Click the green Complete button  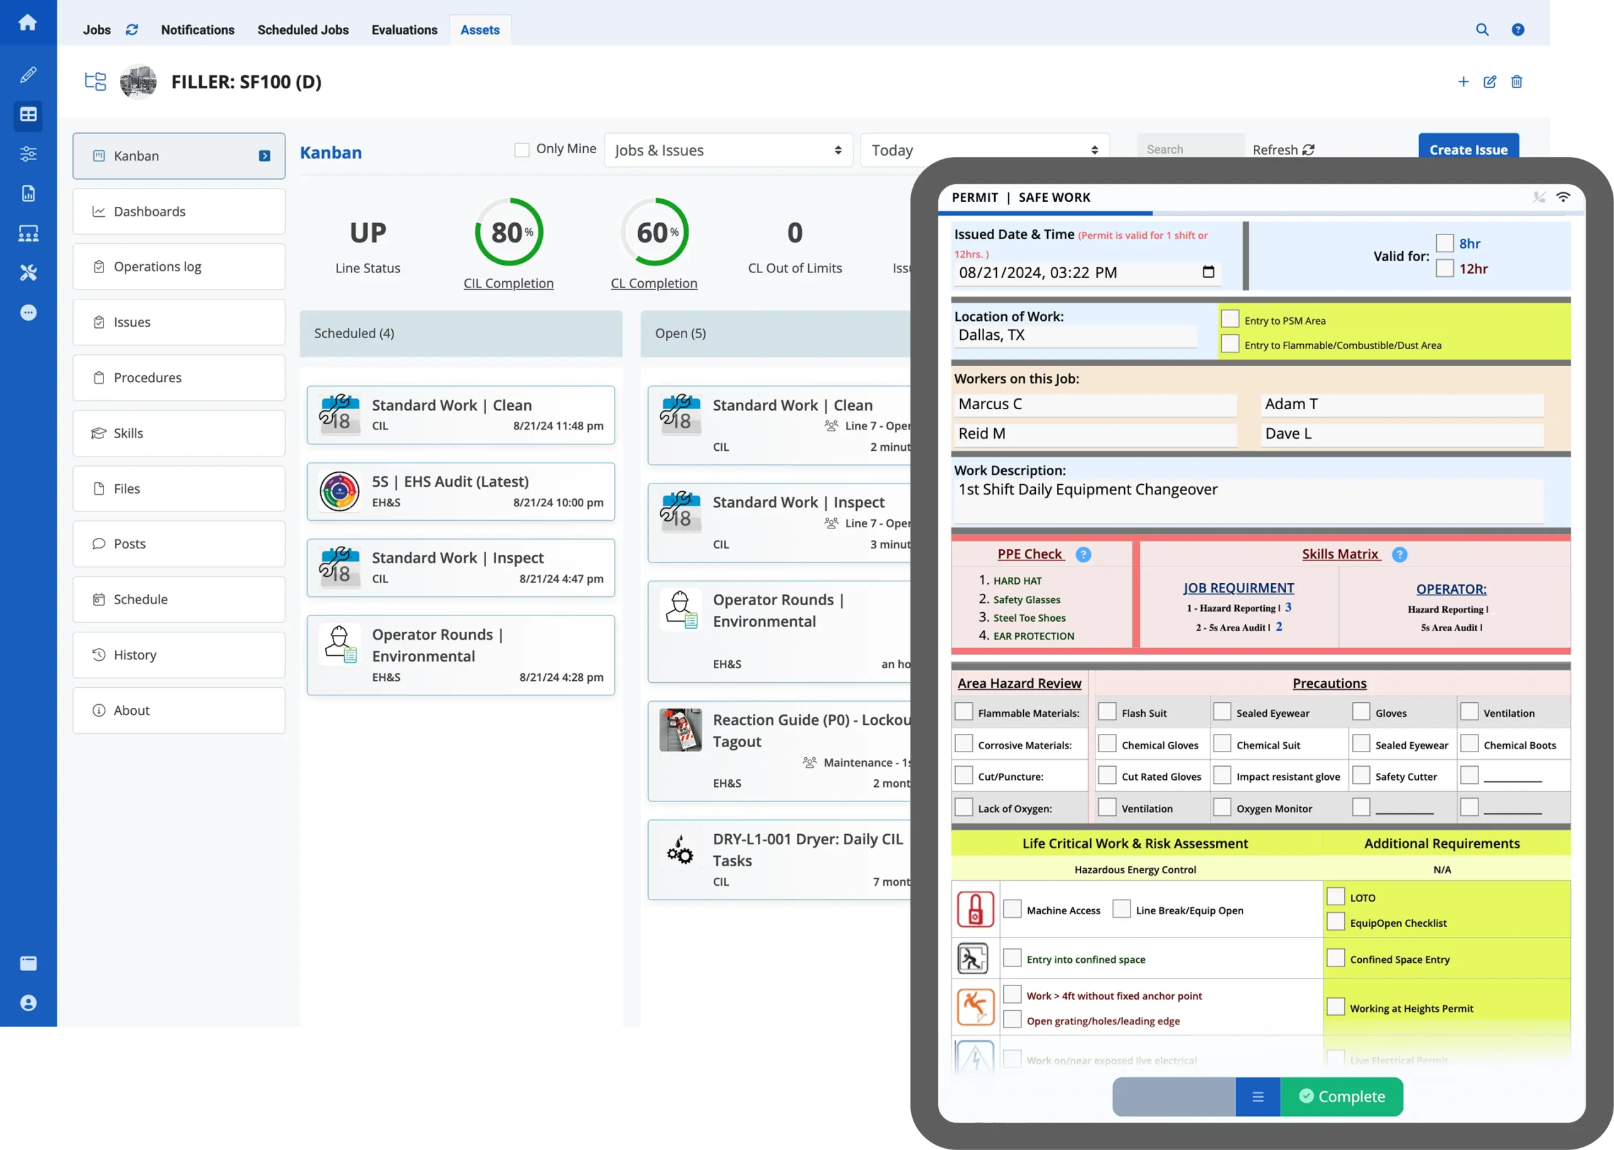[1341, 1096]
